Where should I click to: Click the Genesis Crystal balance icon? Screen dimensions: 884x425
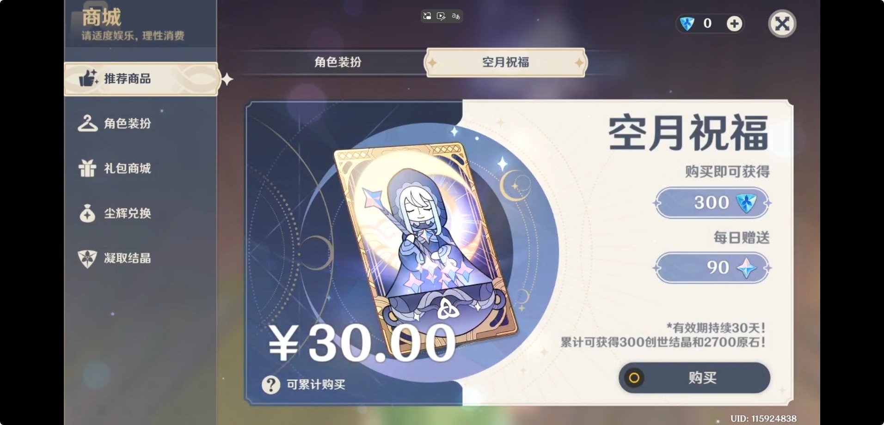coord(687,24)
